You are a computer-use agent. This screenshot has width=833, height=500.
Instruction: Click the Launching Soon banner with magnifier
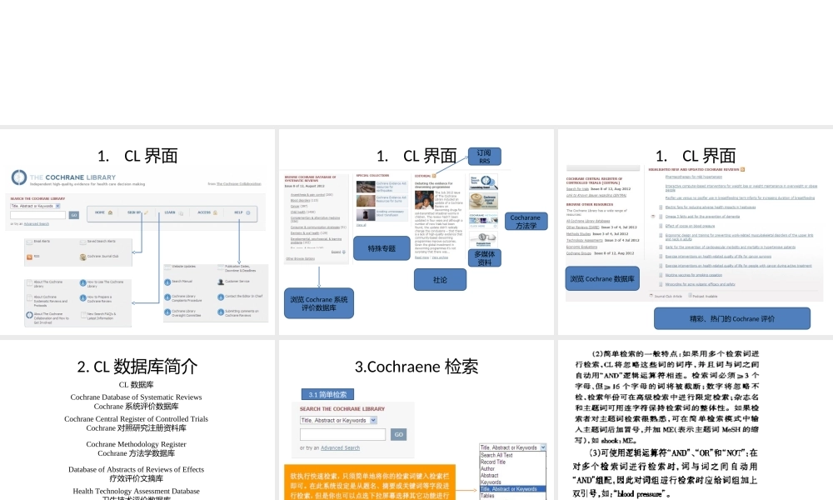tap(483, 182)
